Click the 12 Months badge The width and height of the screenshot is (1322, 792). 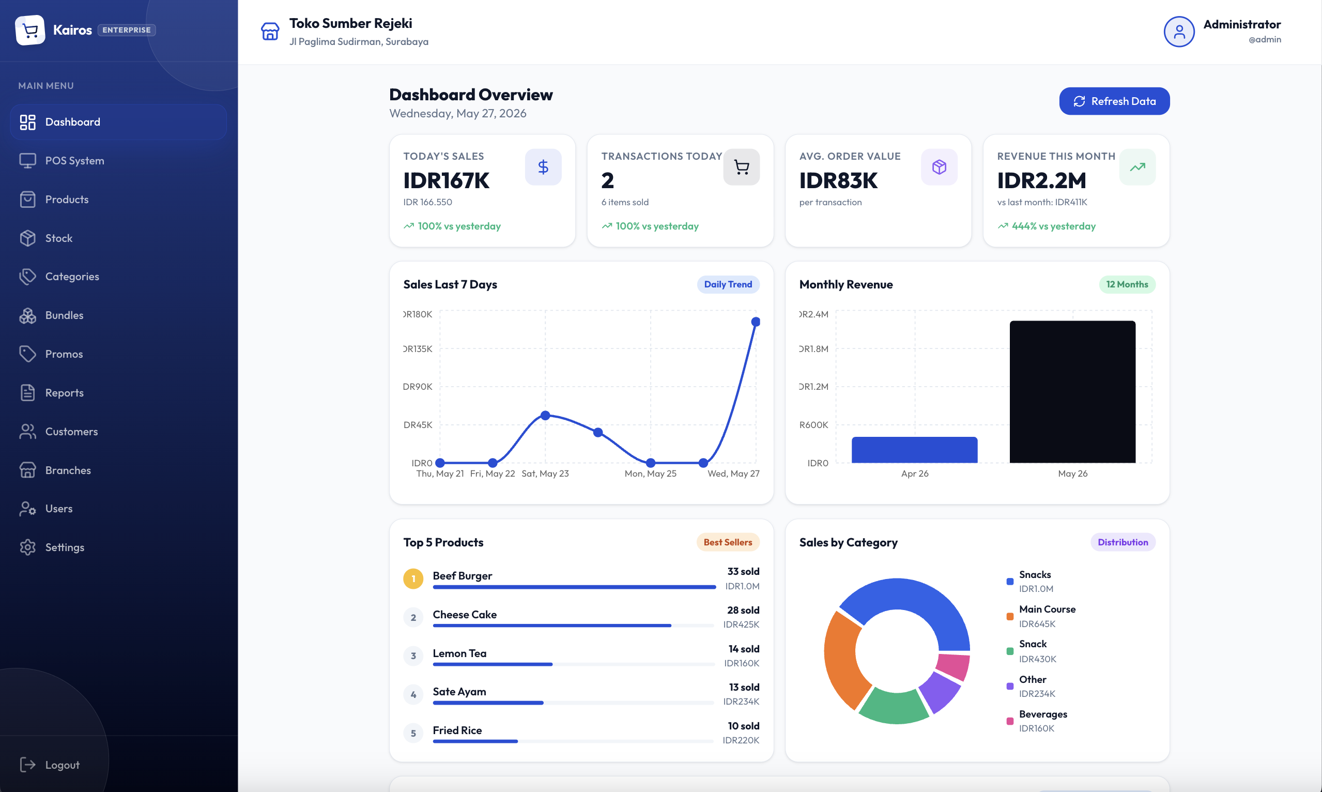[x=1127, y=284]
